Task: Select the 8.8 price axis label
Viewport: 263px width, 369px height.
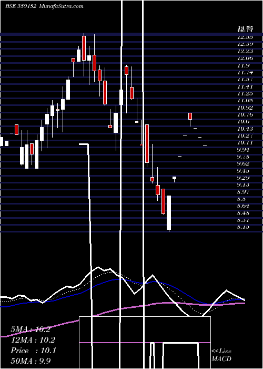Action: pyautogui.click(x=241, y=199)
